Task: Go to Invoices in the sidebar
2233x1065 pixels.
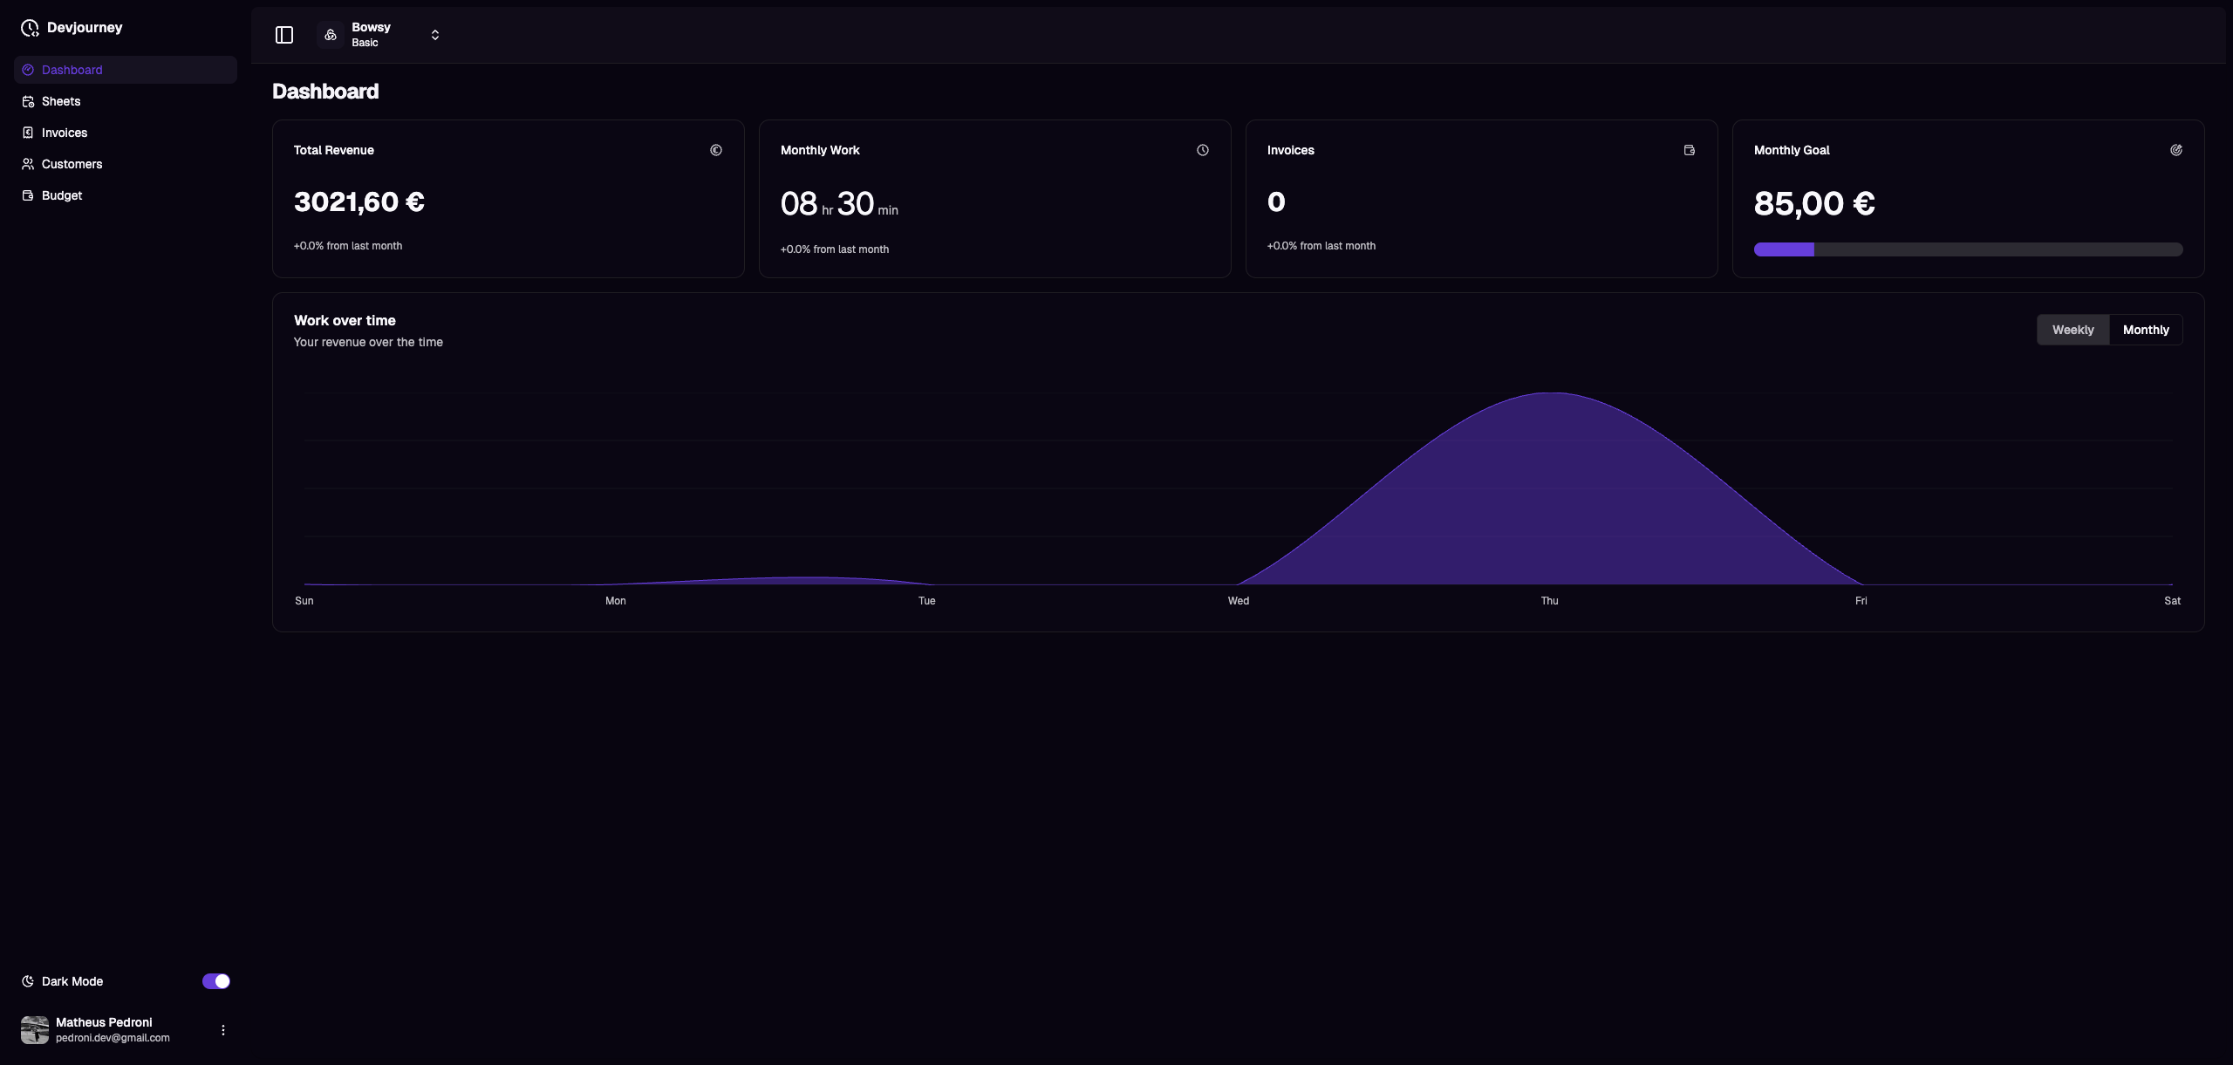Action: (65, 133)
